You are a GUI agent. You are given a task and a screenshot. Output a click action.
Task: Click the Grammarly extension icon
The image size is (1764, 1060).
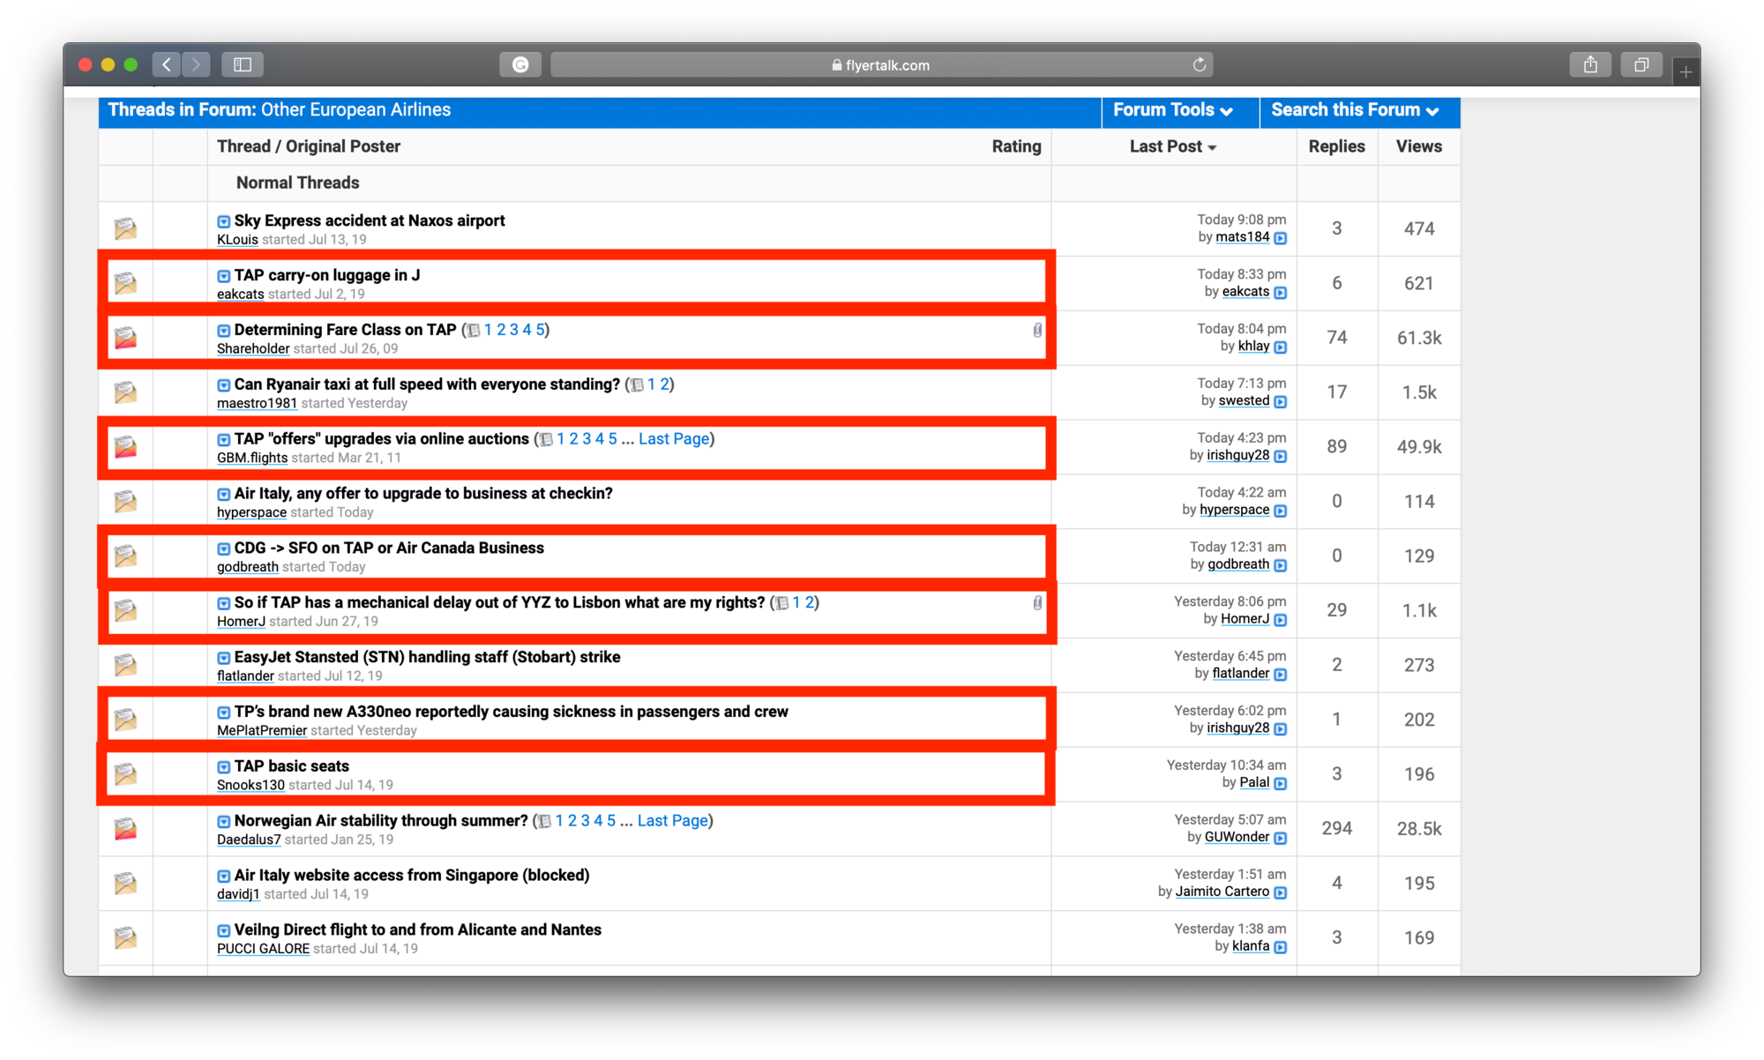tap(520, 64)
